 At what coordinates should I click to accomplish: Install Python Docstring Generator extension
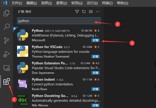click(x=95, y=105)
